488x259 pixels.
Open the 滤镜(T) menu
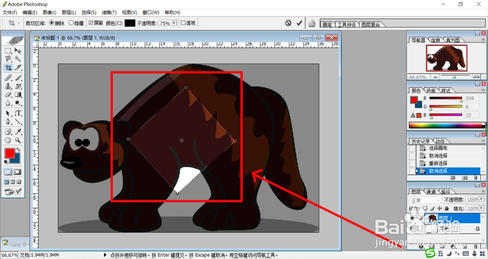(x=109, y=12)
